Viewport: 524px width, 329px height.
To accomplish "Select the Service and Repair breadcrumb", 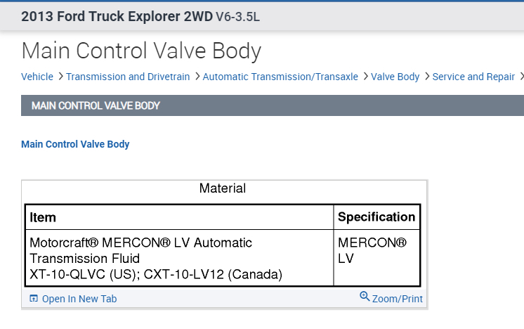I will 473,77.
